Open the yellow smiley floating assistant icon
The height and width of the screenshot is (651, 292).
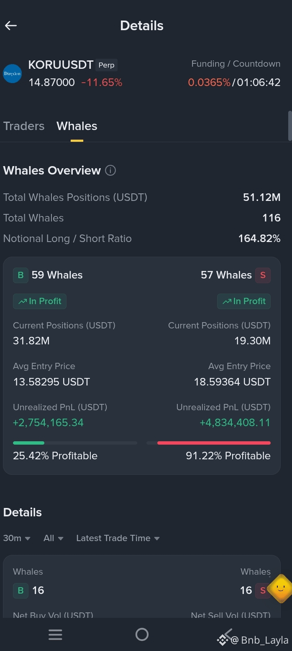(x=280, y=589)
